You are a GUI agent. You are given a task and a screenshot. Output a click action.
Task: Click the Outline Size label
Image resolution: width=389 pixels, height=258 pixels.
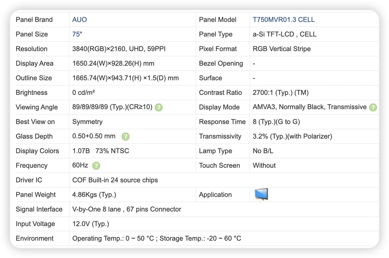tap(34, 78)
